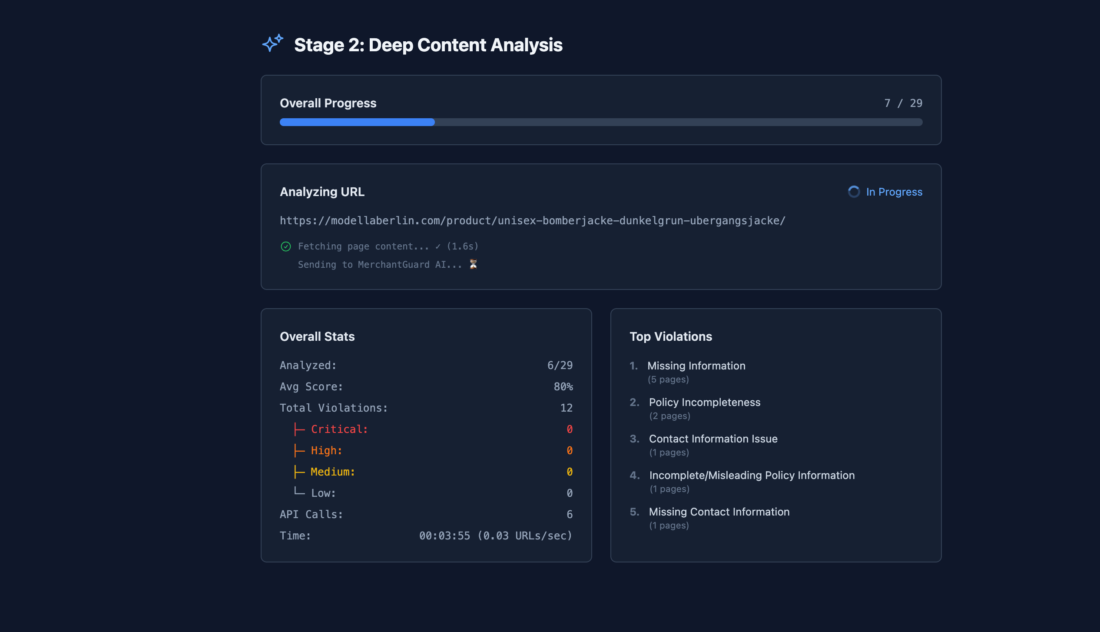Screen dimensions: 1100x632
Task: Click the Critical severity branch icon
Action: point(299,429)
